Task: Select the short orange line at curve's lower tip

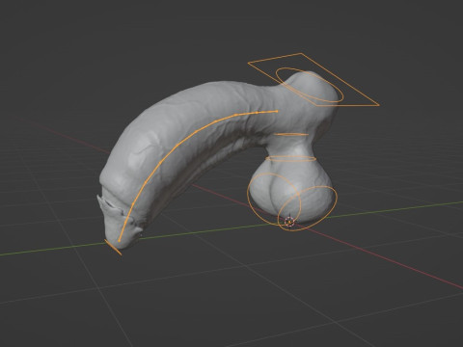Action: (x=113, y=248)
